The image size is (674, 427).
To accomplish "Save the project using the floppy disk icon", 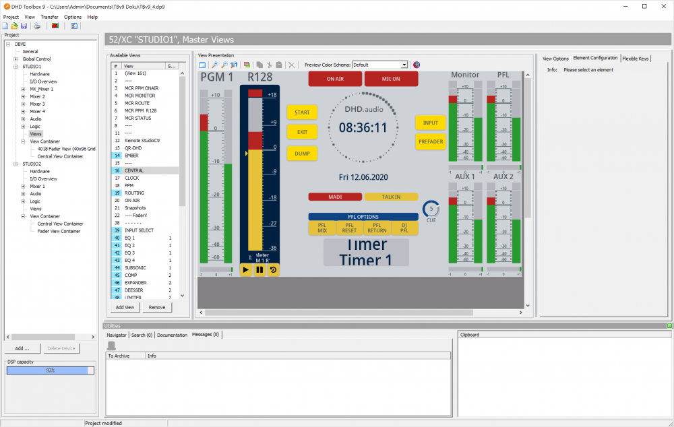I will [24, 26].
